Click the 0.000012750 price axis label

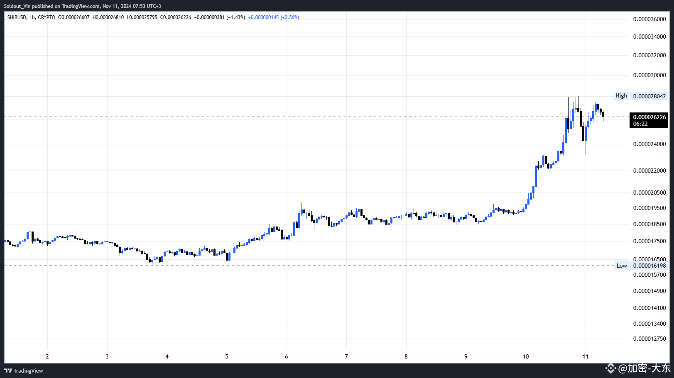649,339
